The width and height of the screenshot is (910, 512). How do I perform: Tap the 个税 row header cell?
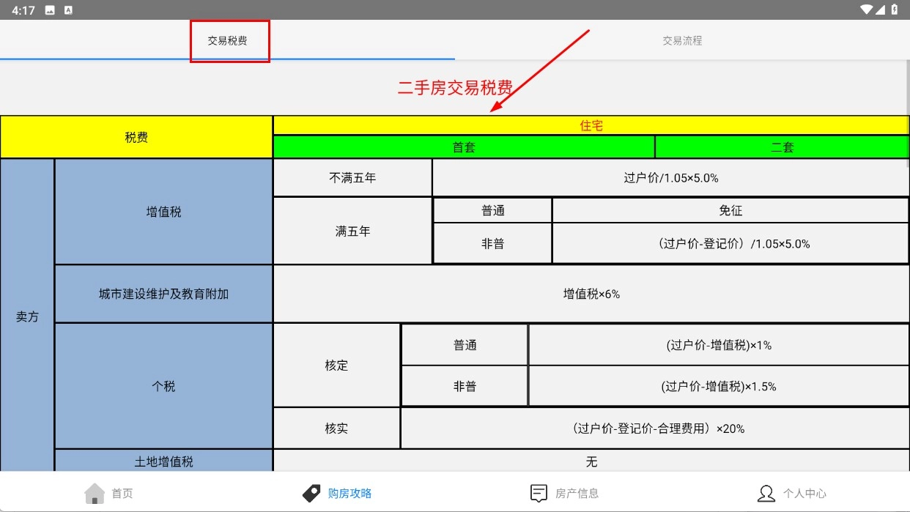(163, 386)
